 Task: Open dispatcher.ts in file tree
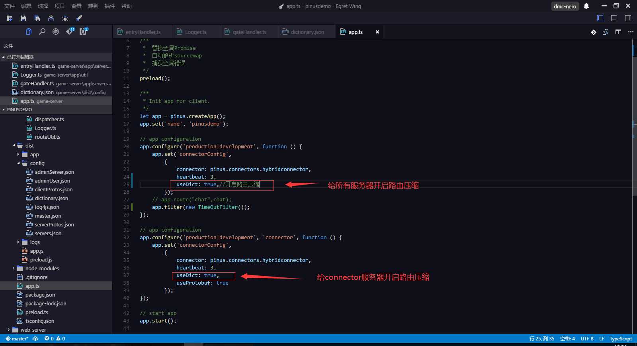pos(56,120)
